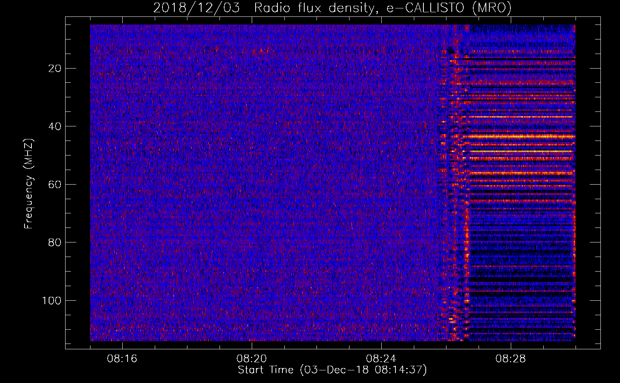Click the plot title 'Radio flux density, e-CALLISTO (MRO)'
Viewport: 620px width, 383px height.
point(382,8)
